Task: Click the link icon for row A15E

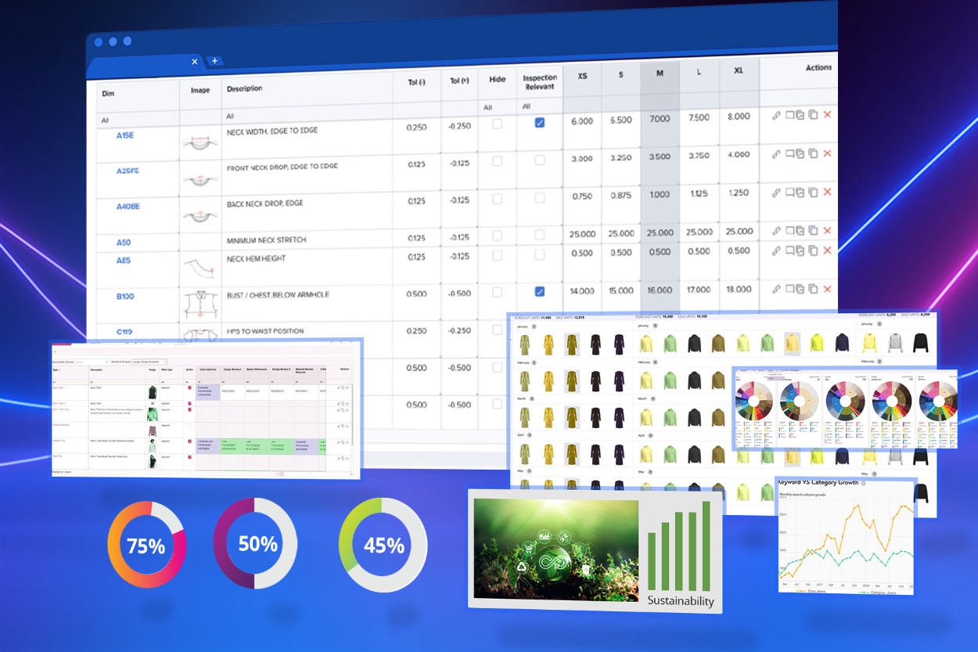Action: (776, 115)
